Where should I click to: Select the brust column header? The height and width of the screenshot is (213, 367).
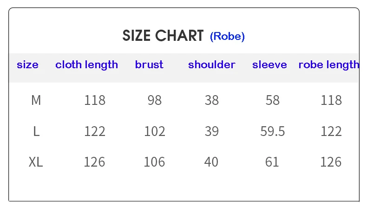(x=149, y=65)
